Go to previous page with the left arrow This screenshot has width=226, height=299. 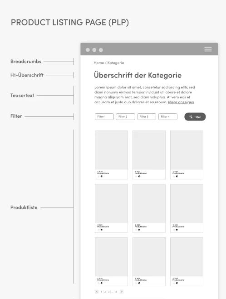tap(97, 292)
